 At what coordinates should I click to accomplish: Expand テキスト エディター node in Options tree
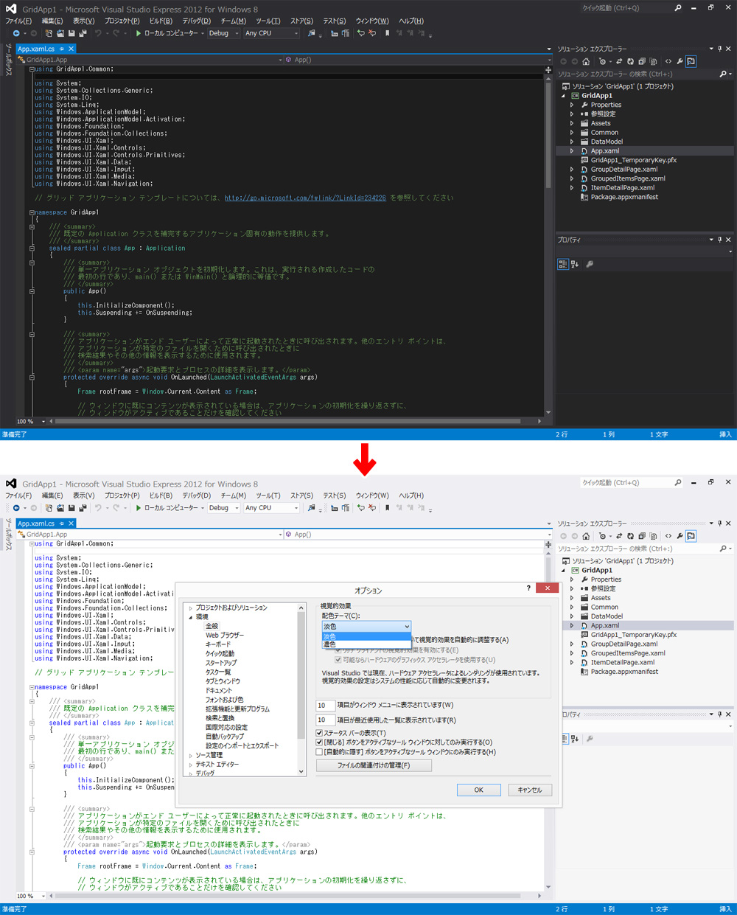[x=191, y=765]
